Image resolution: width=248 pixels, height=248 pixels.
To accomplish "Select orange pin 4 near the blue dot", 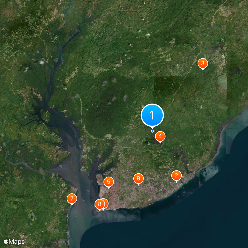I will point(160,136).
